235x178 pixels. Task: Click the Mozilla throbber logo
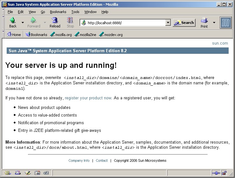[x=225, y=23]
